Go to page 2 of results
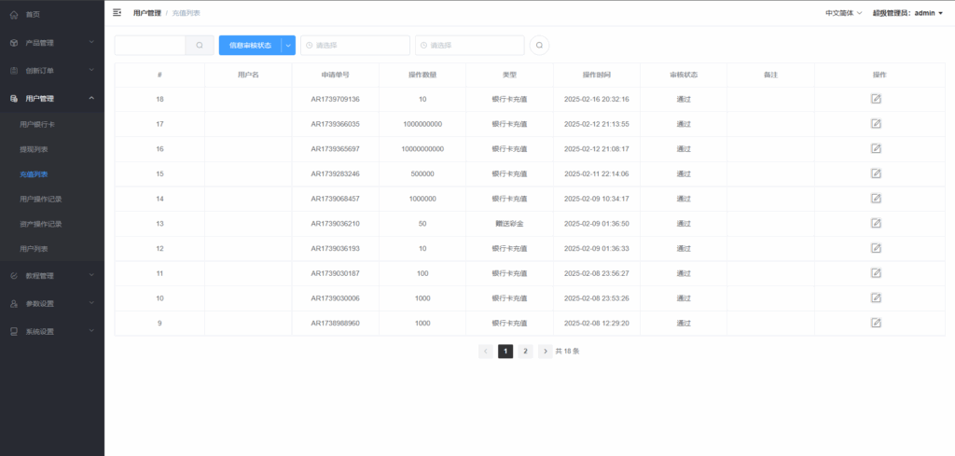The width and height of the screenshot is (955, 456). coord(525,352)
